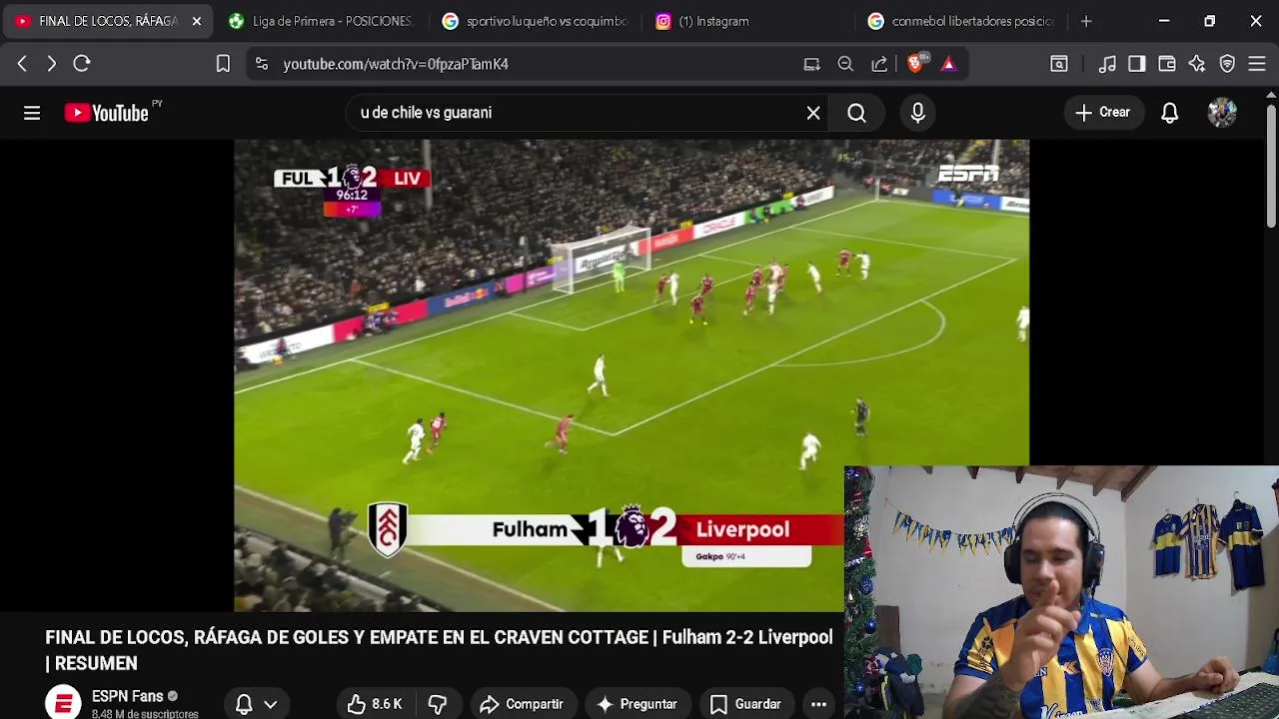
Task: Open the tab search icon in toolbar
Action: (1059, 64)
